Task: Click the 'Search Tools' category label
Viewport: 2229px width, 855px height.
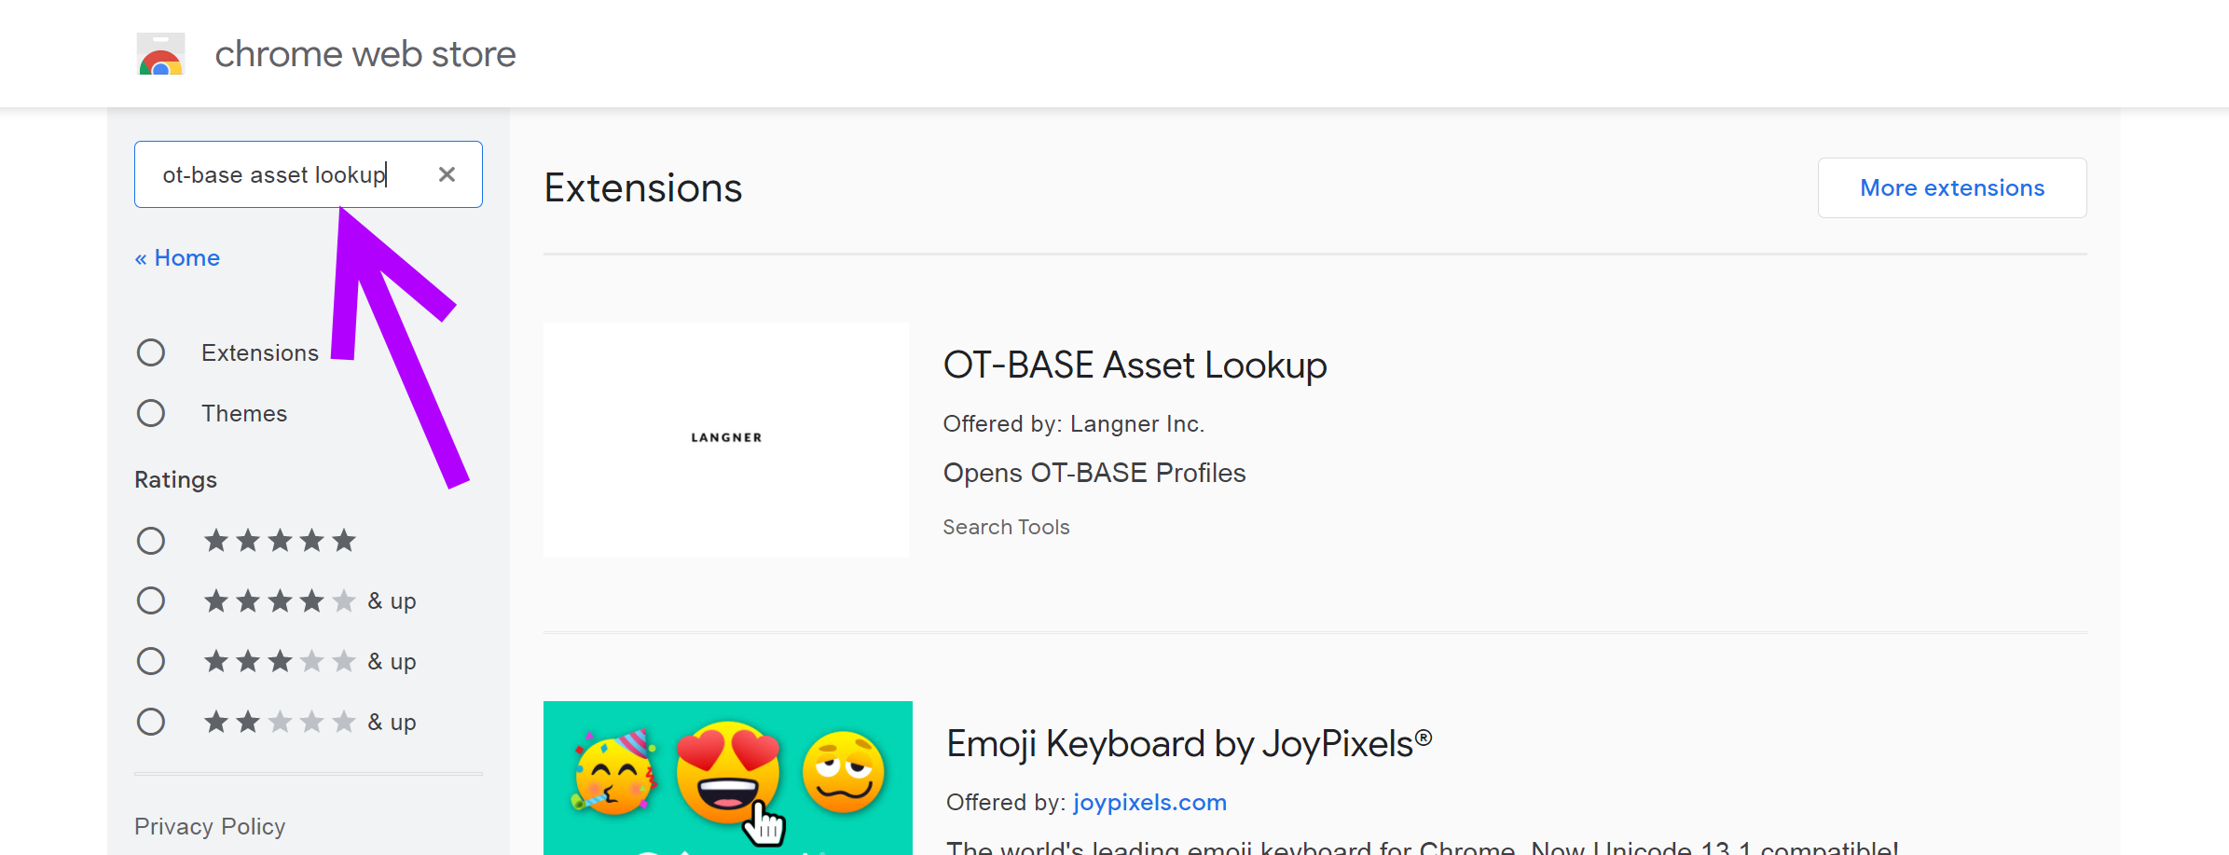Action: (x=1006, y=527)
